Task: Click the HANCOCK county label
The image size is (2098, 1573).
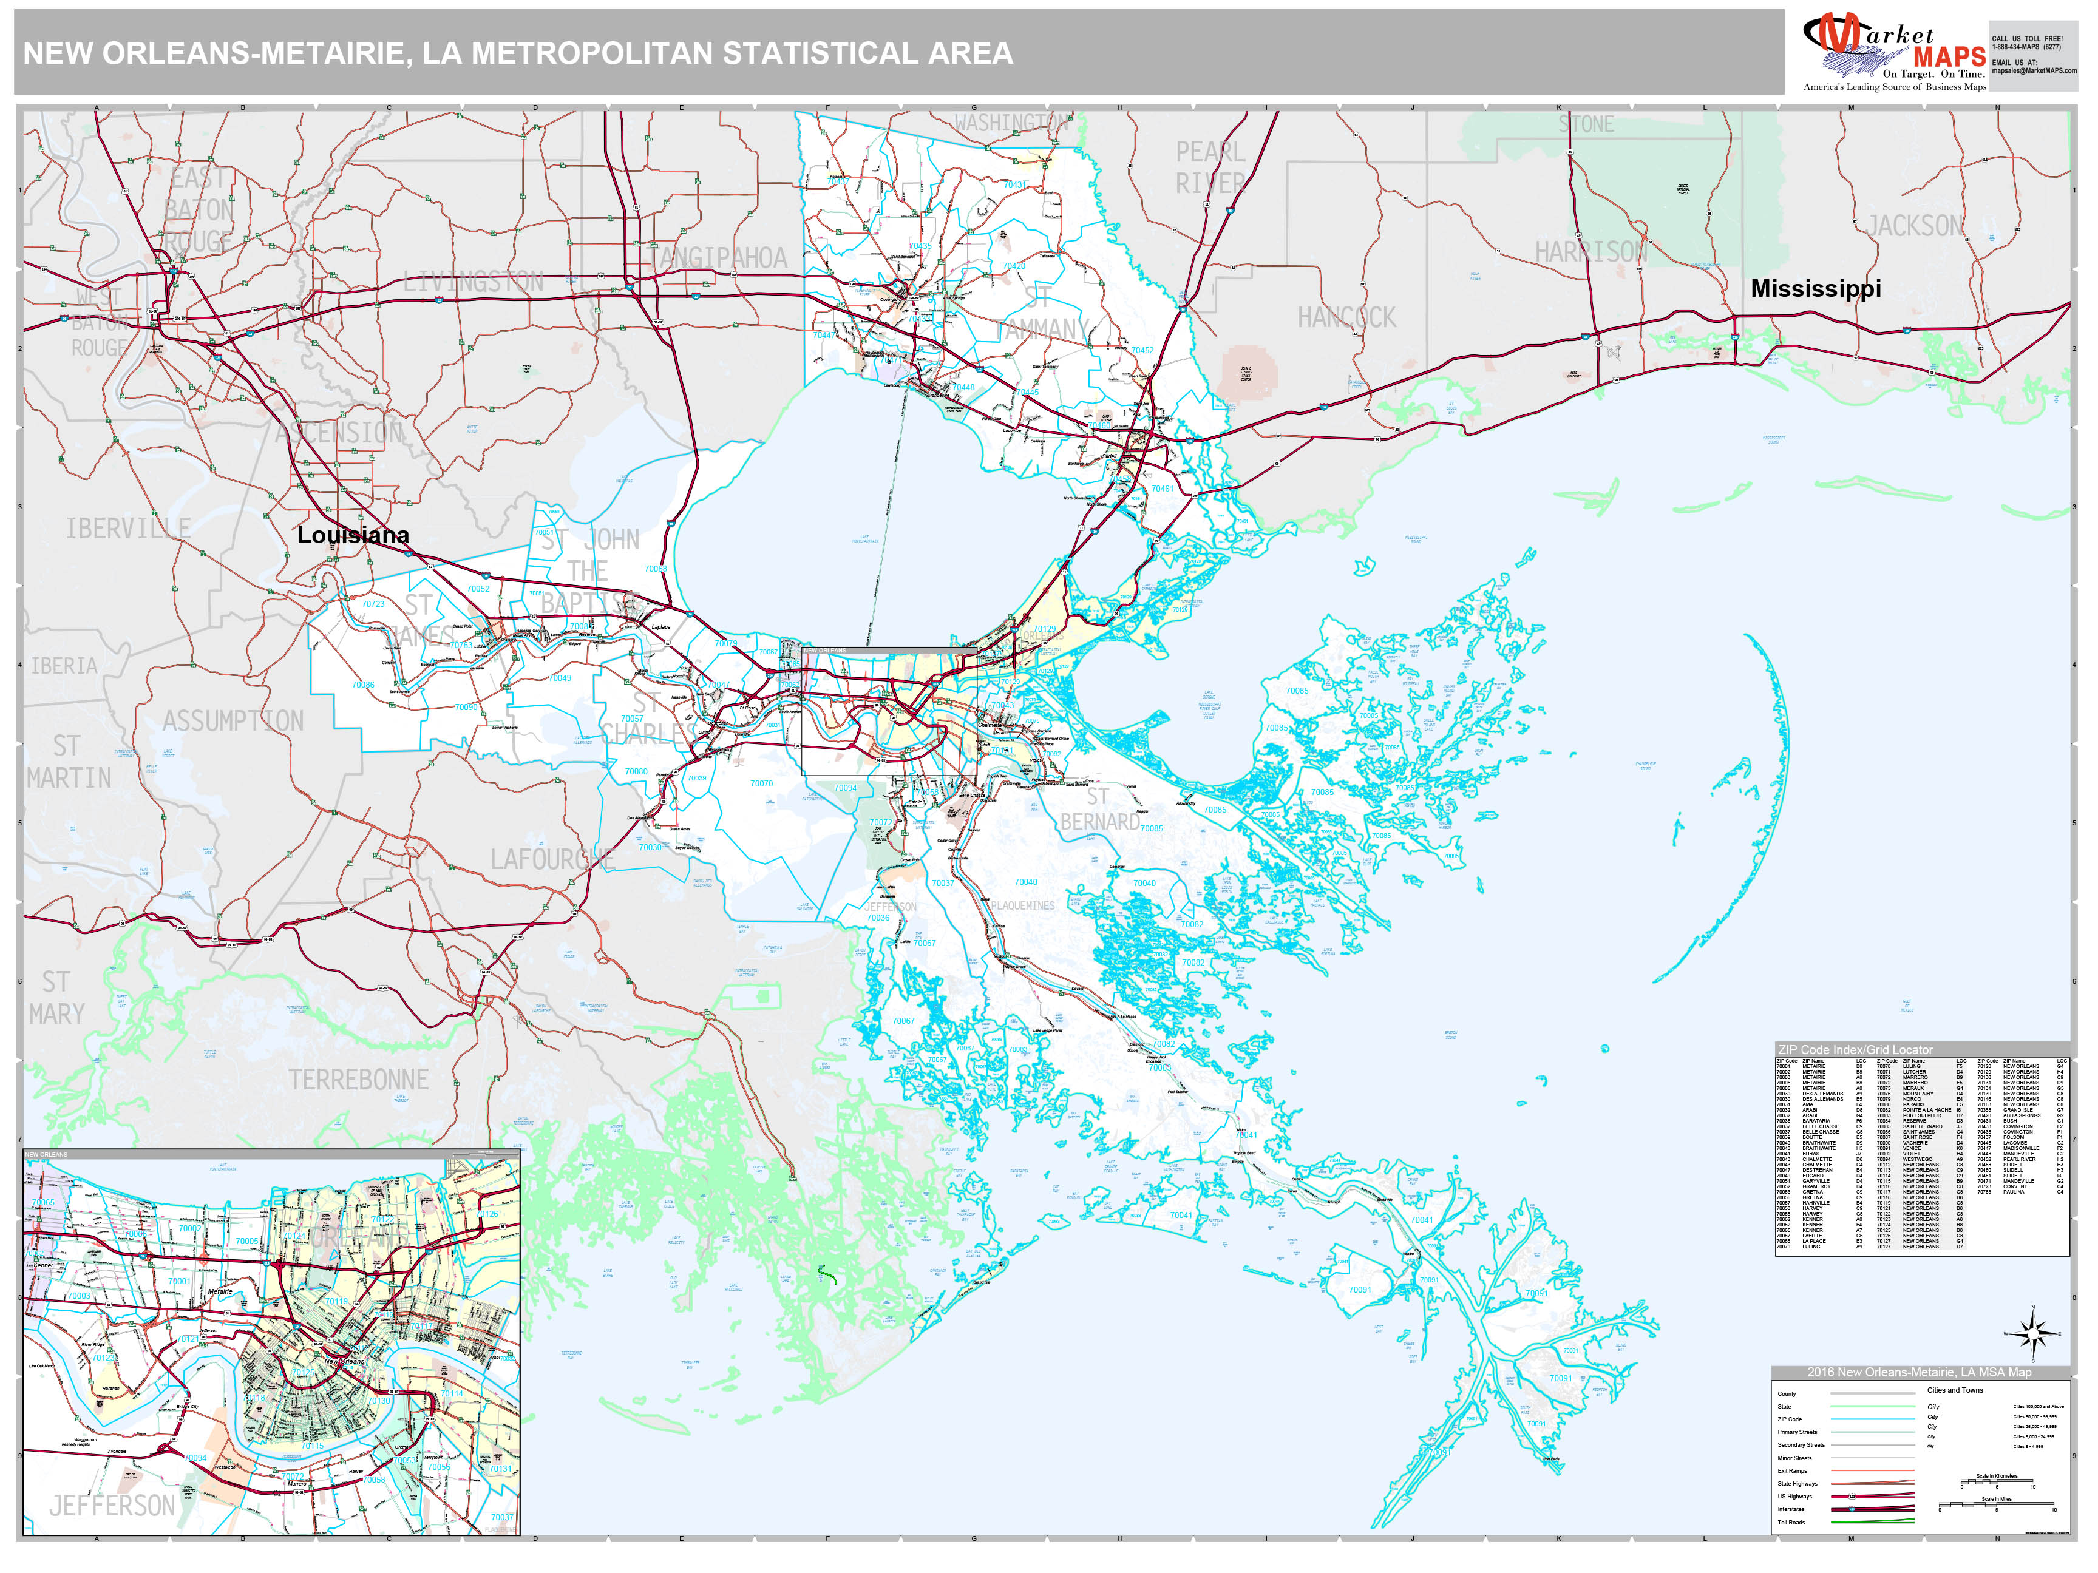Action: click(x=1347, y=317)
